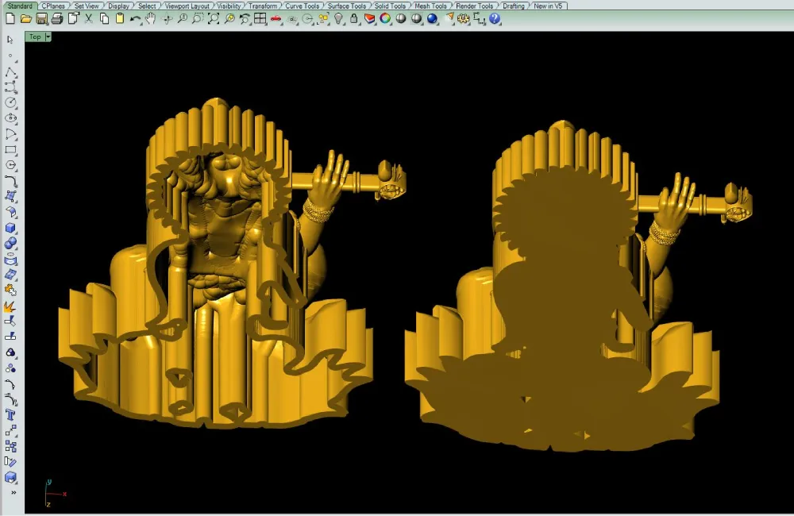Viewport: 794px width, 516px height.
Task: Open the Solid Tools tab
Action: click(x=389, y=6)
